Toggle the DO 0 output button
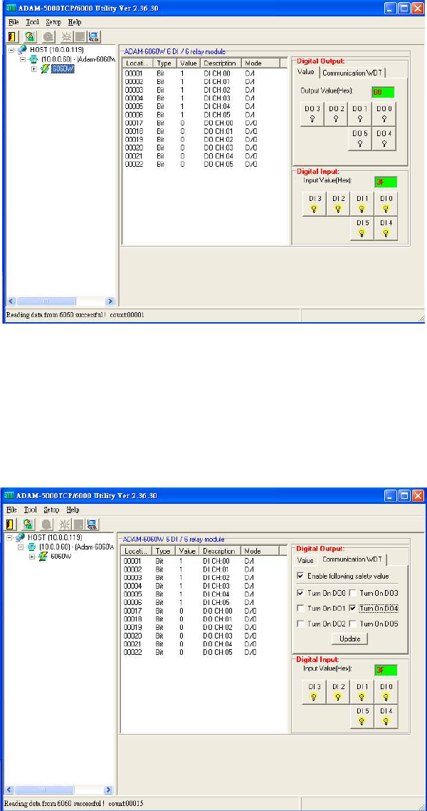This screenshot has width=427, height=811. 386,114
